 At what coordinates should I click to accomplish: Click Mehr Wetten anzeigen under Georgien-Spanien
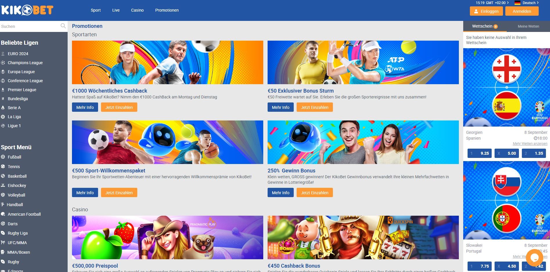click(530, 144)
